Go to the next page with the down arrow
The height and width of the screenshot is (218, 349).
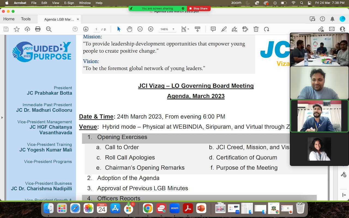[86, 29]
